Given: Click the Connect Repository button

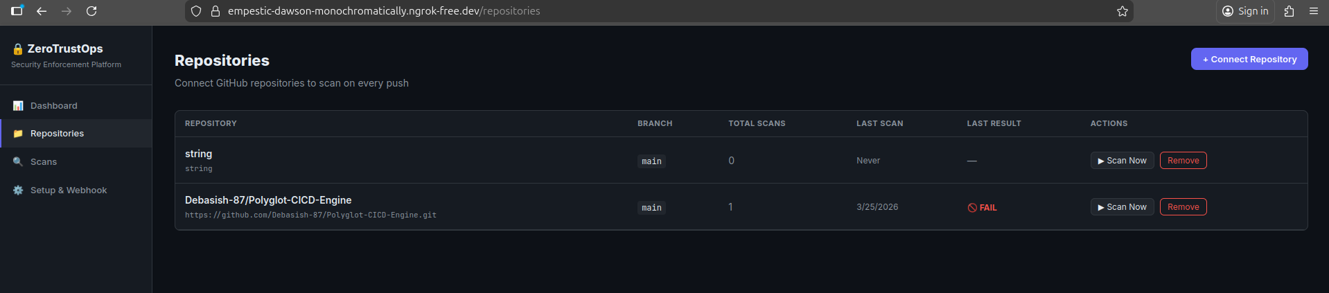Looking at the screenshot, I should tap(1249, 60).
